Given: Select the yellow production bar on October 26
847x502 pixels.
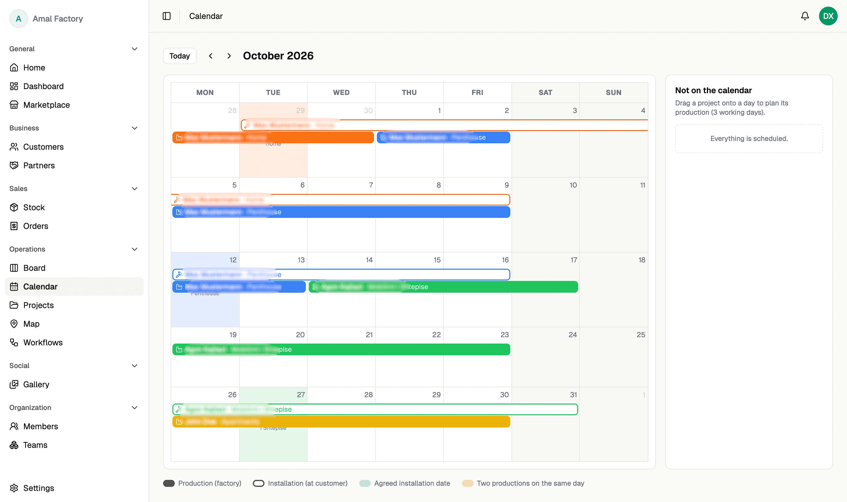Looking at the screenshot, I should (341, 422).
